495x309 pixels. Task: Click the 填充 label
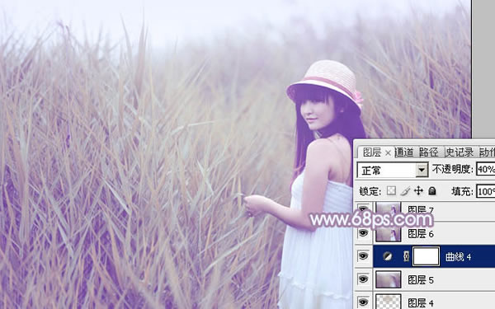463,191
